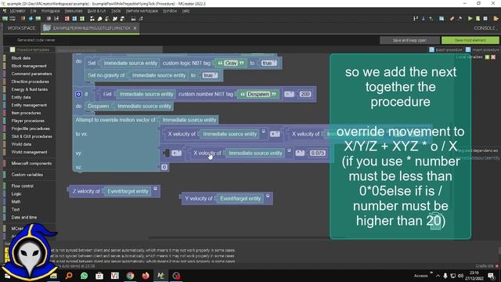Open the operator dropdown at start of vy row
501x282 pixels.
pos(176,154)
